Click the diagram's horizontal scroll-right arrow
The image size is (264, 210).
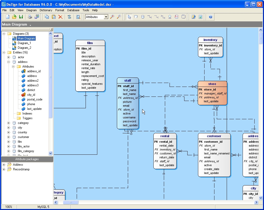[x=256, y=202]
